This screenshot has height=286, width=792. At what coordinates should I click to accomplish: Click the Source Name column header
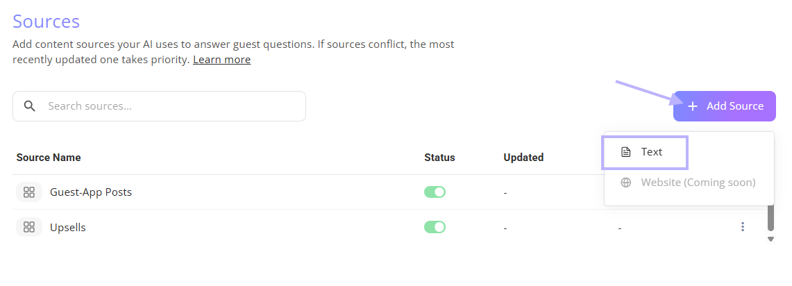49,157
